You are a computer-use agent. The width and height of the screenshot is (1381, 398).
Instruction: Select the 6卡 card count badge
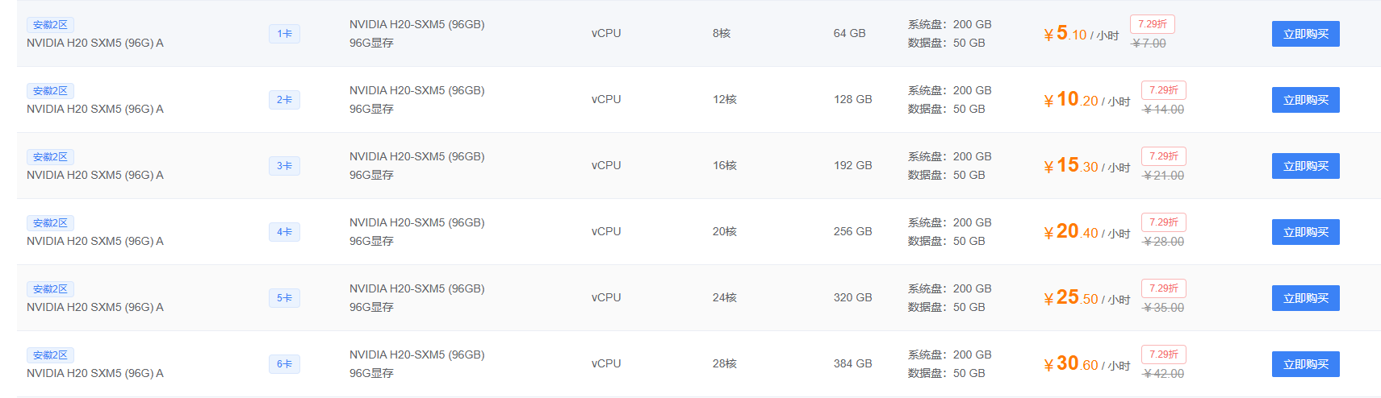(x=284, y=364)
